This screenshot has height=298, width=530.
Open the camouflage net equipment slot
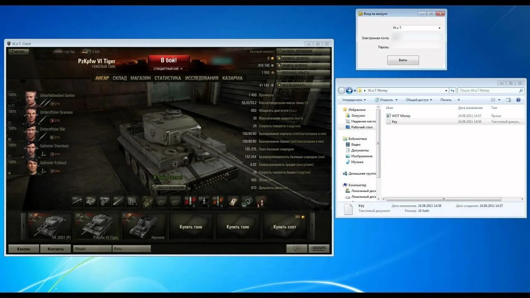tap(147, 202)
